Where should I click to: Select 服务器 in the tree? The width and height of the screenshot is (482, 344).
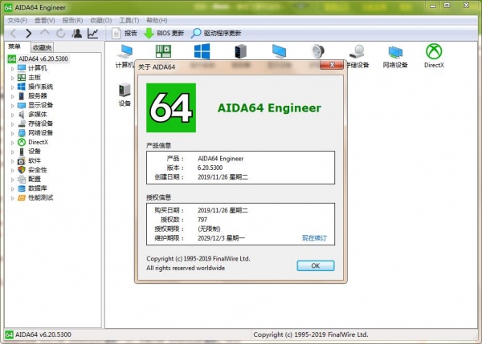38,95
